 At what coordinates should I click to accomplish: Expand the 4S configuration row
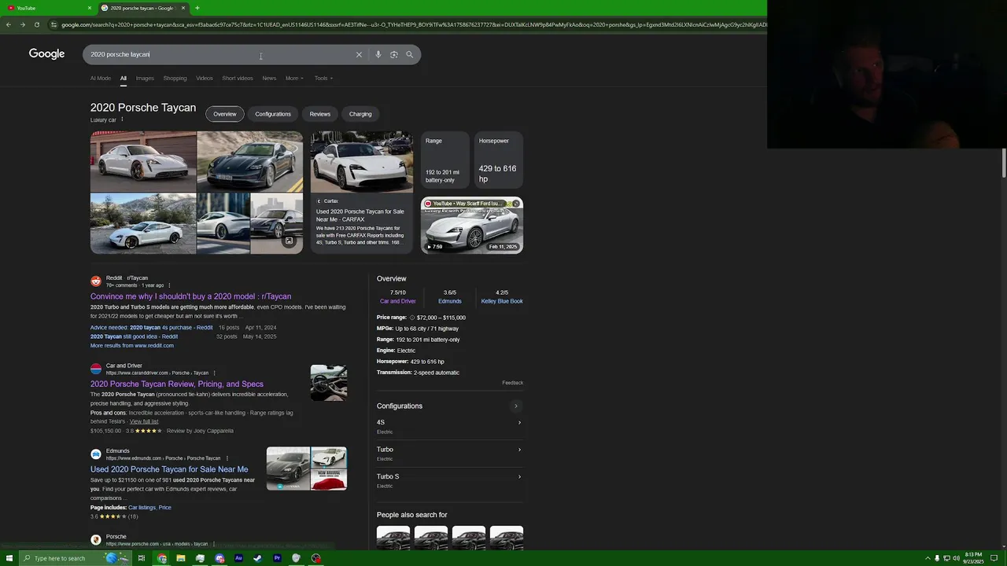(449, 426)
